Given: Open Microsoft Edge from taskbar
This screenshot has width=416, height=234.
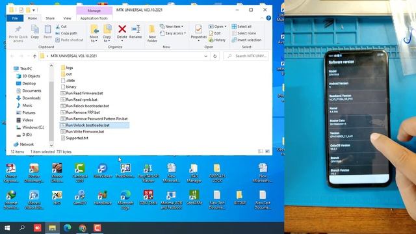Looking at the screenshot, I should (x=68, y=228).
